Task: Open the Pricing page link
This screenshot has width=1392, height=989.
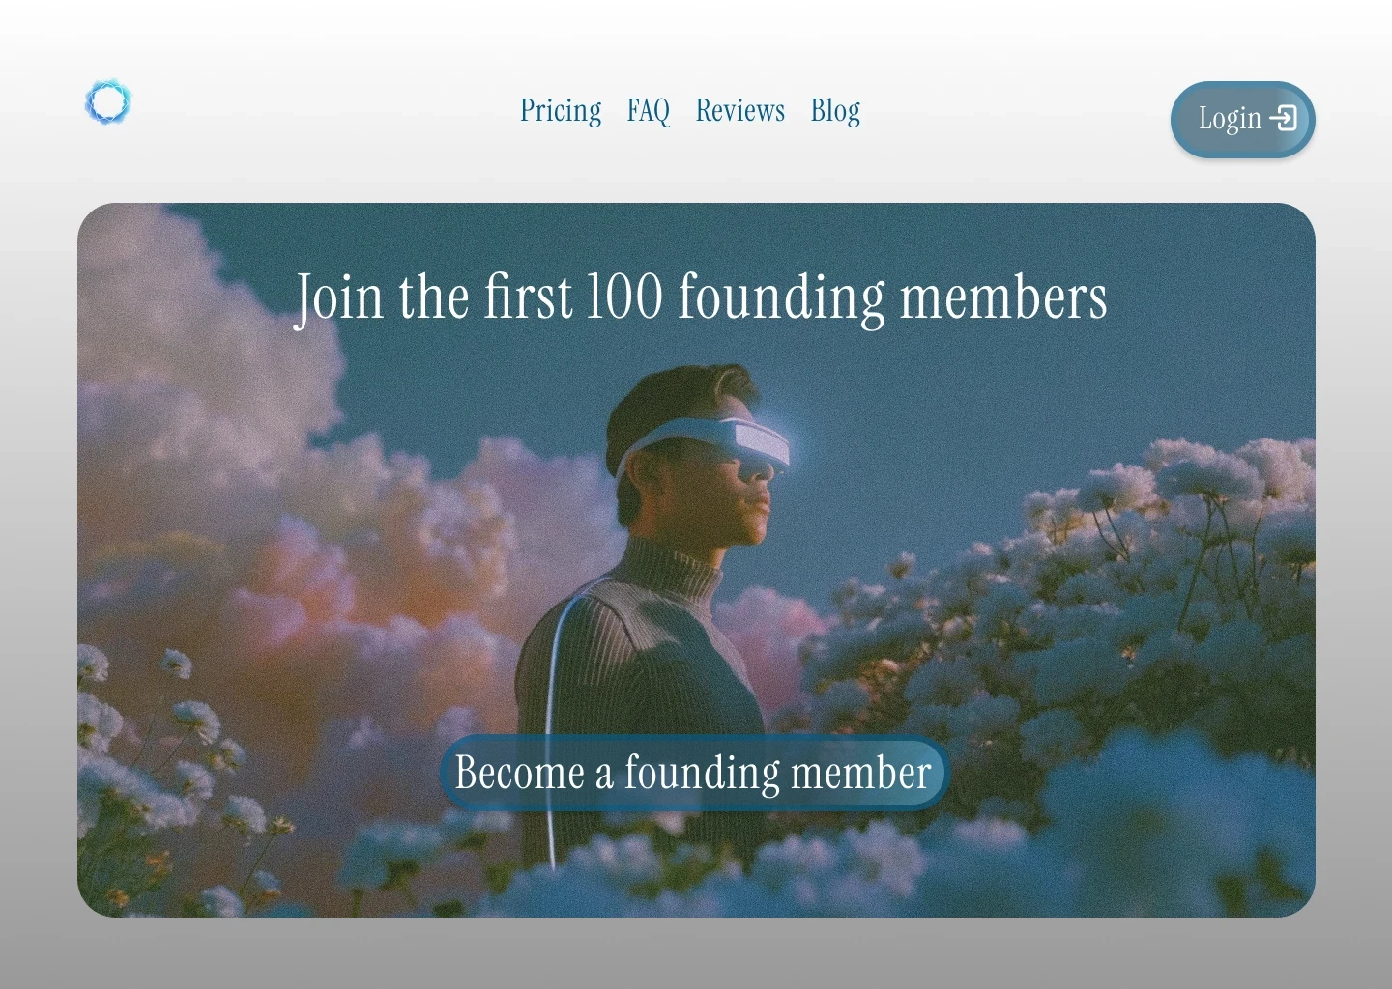Action: [561, 111]
